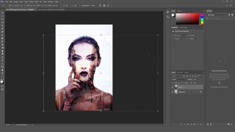Select the Clone Stamp tool
The height and width of the screenshot is (132, 235).
click(2, 38)
